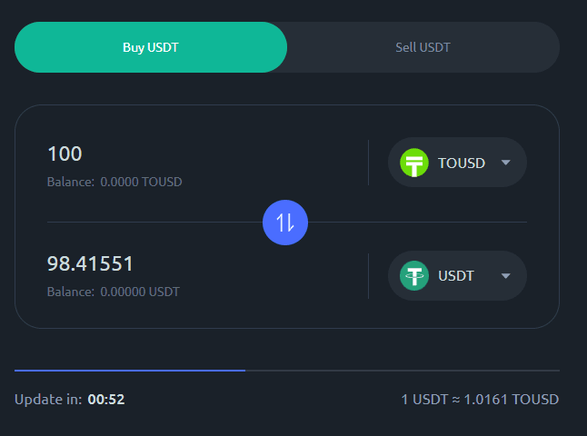The height and width of the screenshot is (436, 587).
Task: Open the TOUSD token selector
Action: pyautogui.click(x=457, y=163)
